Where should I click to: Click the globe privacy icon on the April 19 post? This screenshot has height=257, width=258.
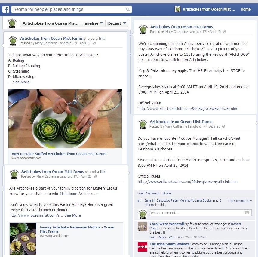224,32
